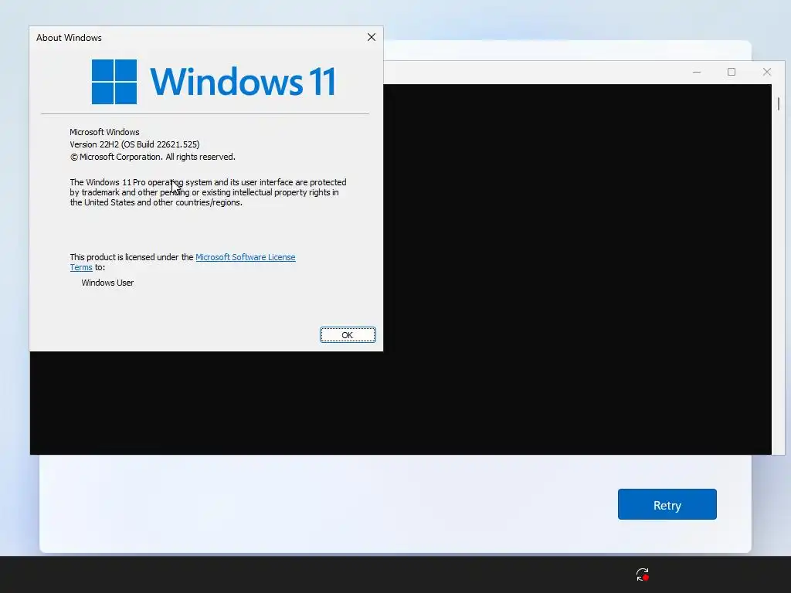The image size is (791, 593).
Task: Maximize the command prompt window
Action: 732,72
